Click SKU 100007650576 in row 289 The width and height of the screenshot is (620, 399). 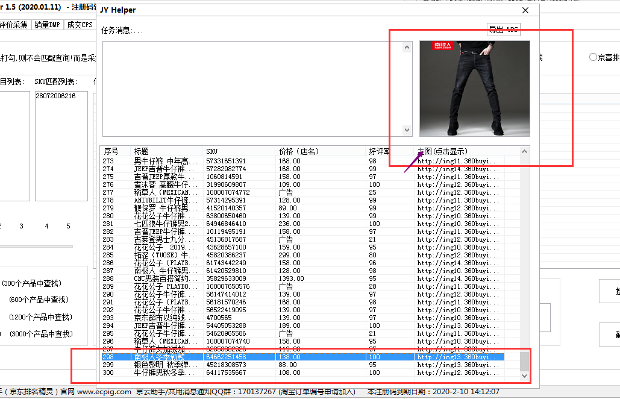click(x=228, y=286)
